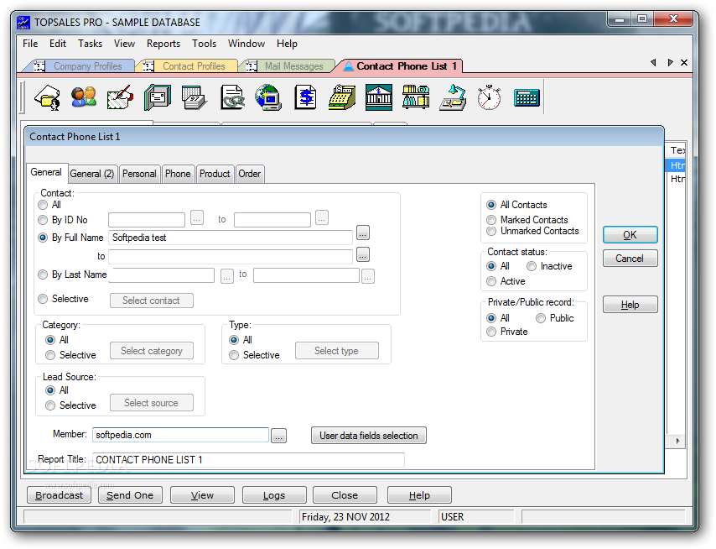Click the TopSales Pro title bar icon
716x549 pixels.
point(23,23)
